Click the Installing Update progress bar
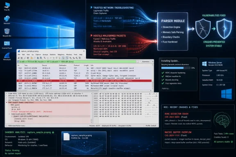The width and height of the screenshot is (236, 157). coord(176,68)
